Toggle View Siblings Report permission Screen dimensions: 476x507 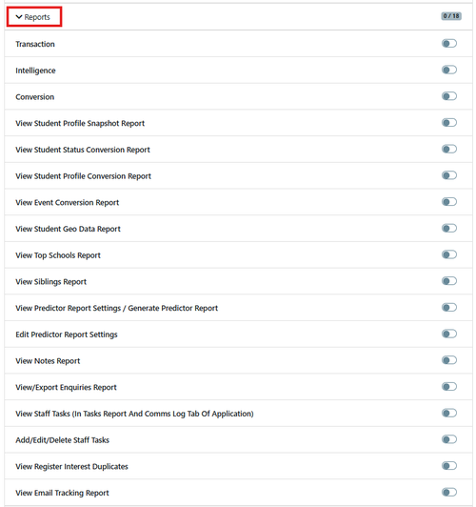[x=449, y=281]
